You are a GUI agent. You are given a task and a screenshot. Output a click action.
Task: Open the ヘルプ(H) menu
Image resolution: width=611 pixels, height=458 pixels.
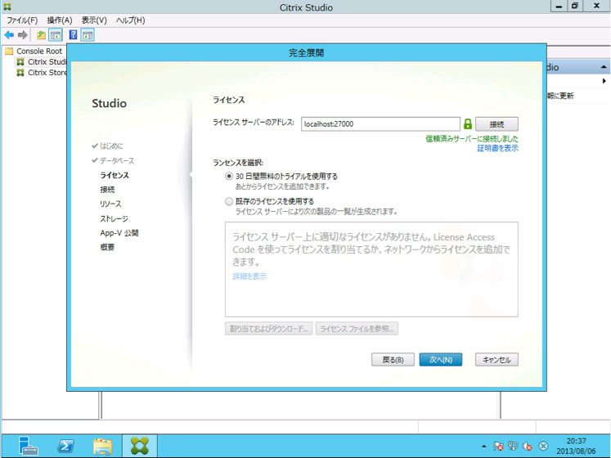[x=131, y=20]
